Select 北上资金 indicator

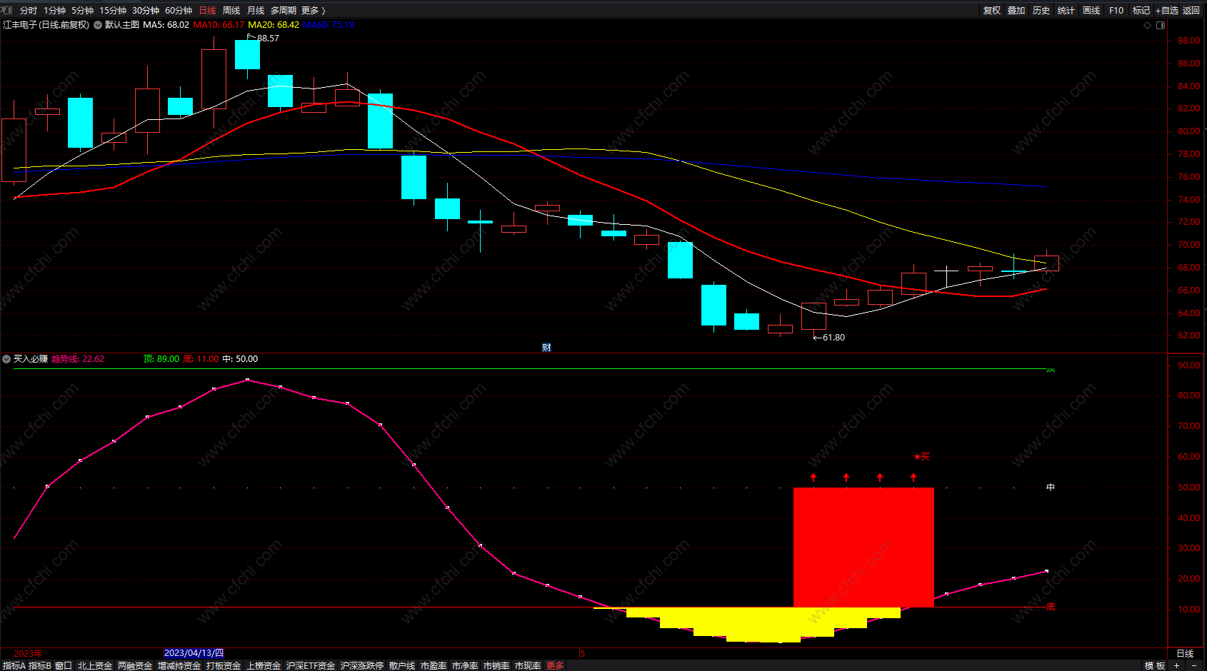click(x=95, y=665)
